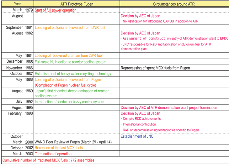The width and height of the screenshot is (229, 164).
Task: Click the 'March 1979' date cell
Action: [x=17, y=10]
